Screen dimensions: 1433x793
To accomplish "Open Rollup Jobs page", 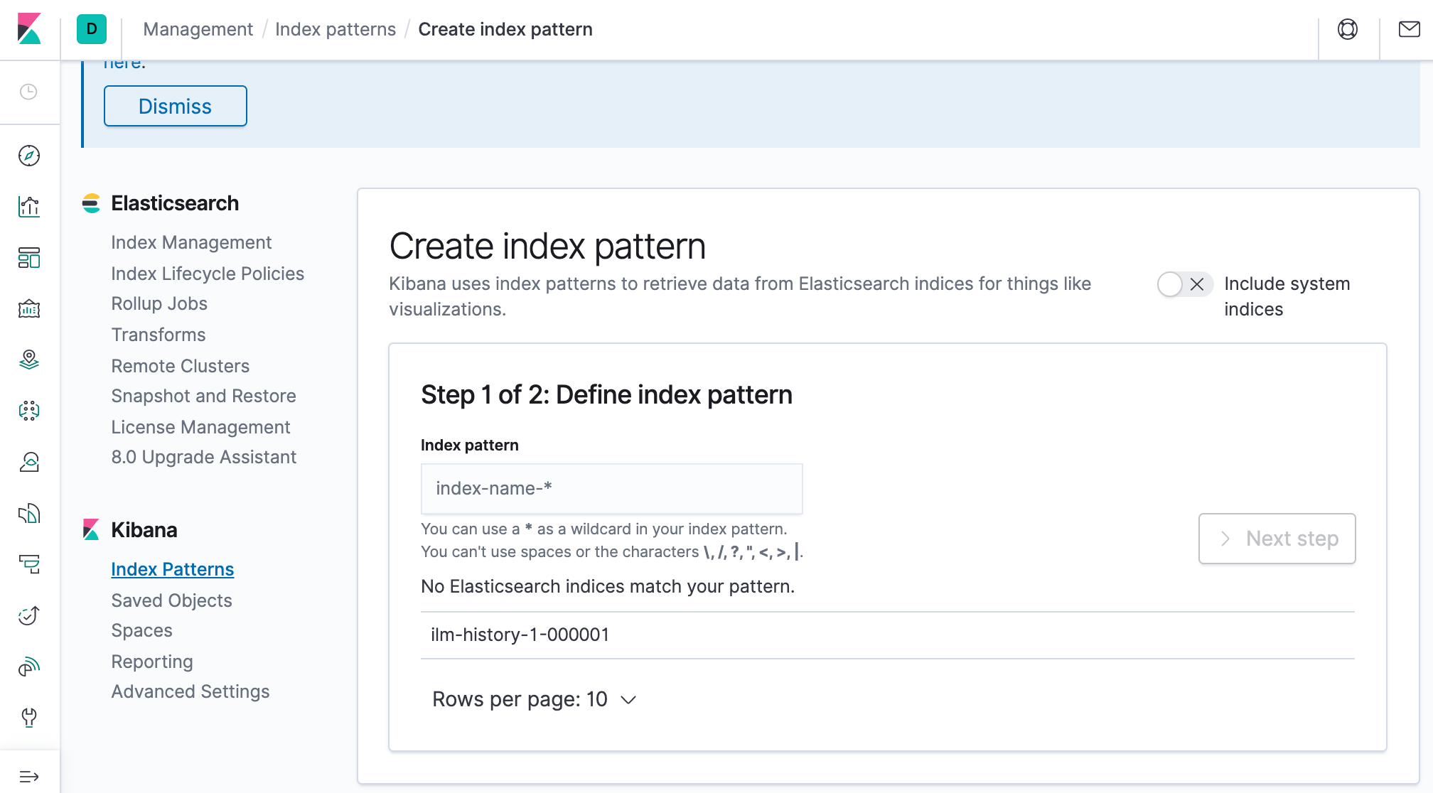I will pyautogui.click(x=159, y=303).
